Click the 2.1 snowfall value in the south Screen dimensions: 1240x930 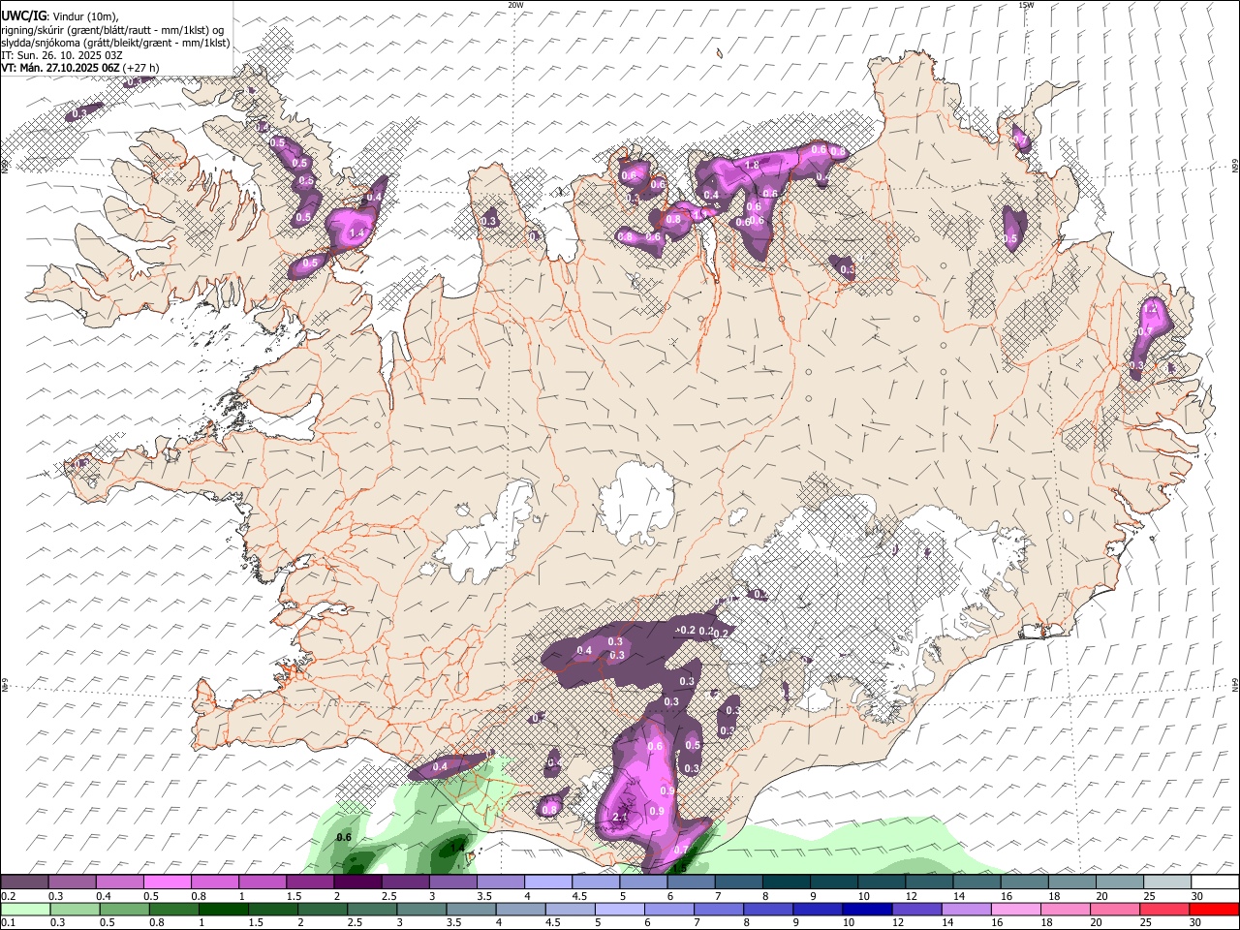click(621, 817)
